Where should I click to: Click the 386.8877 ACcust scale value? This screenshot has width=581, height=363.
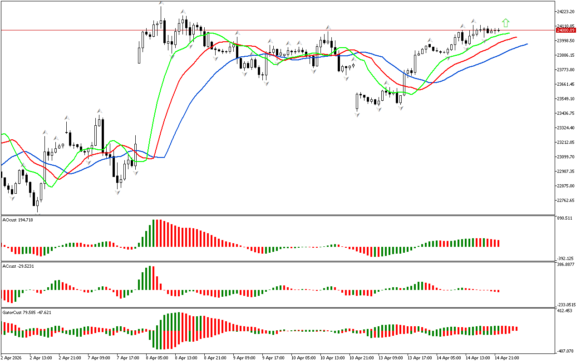tap(566, 264)
